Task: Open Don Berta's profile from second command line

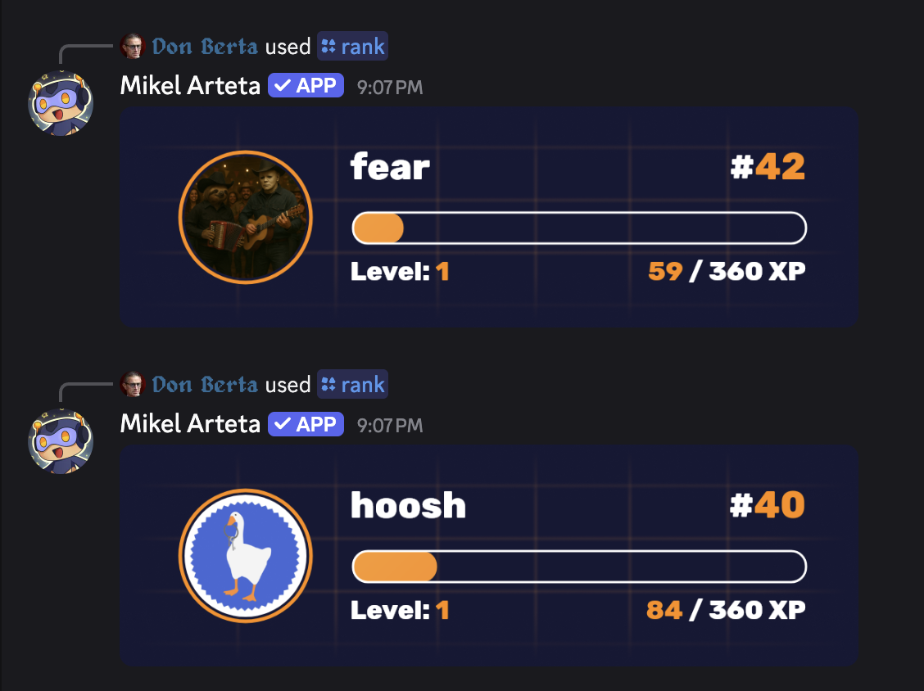Action: (x=205, y=385)
